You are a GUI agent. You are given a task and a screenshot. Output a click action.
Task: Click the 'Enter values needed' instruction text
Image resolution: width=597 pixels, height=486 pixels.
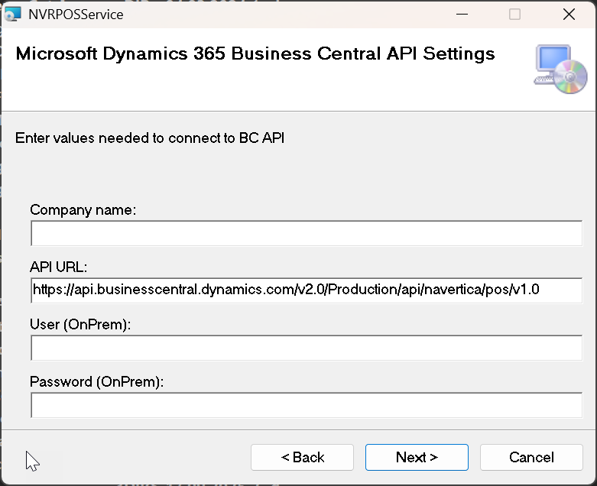point(150,138)
